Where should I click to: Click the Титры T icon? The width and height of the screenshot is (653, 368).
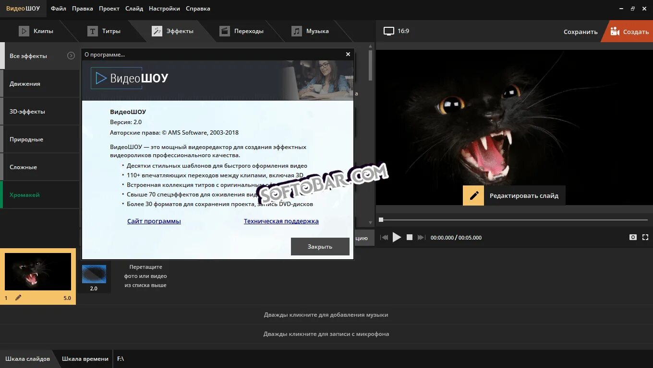93,31
